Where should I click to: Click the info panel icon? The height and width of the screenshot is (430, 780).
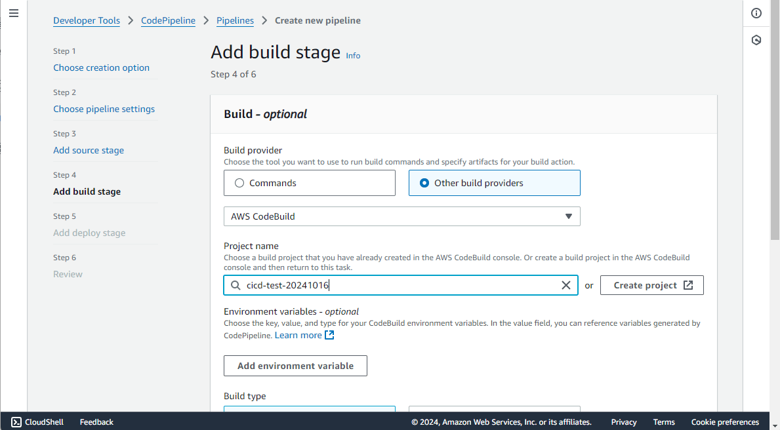tap(756, 13)
